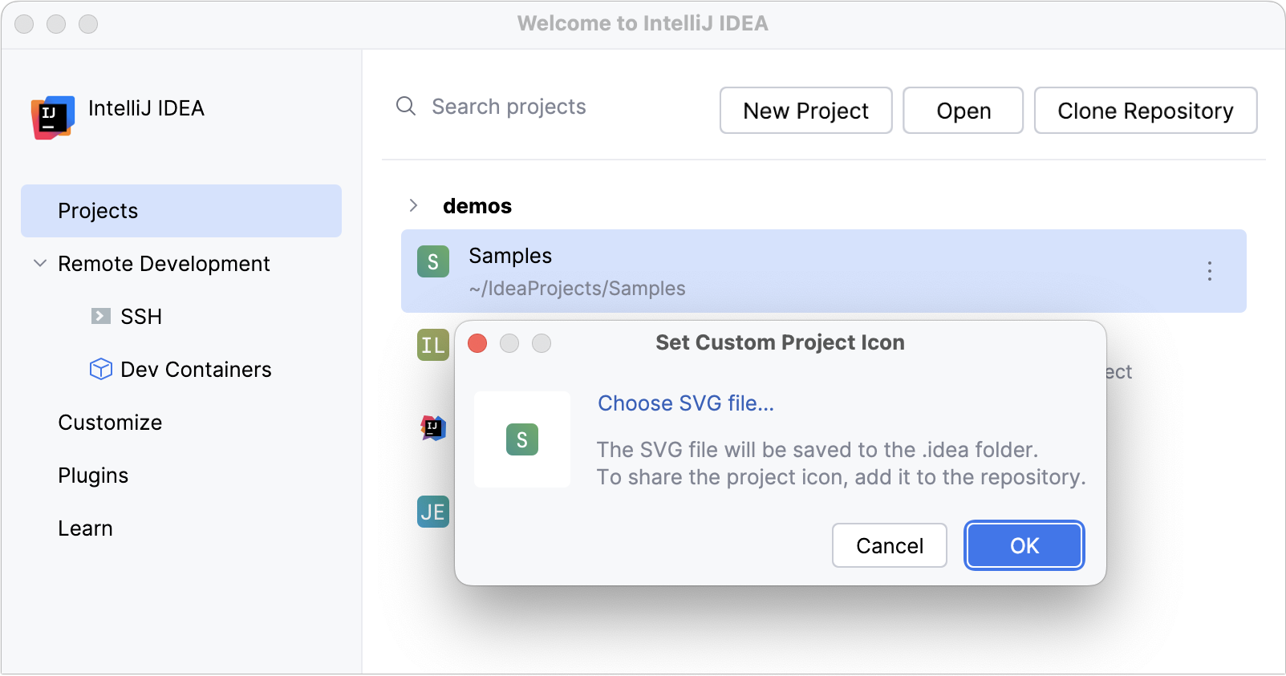This screenshot has height=676, width=1286.
Task: Open the Samples project options (three dots)
Action: pyautogui.click(x=1209, y=271)
